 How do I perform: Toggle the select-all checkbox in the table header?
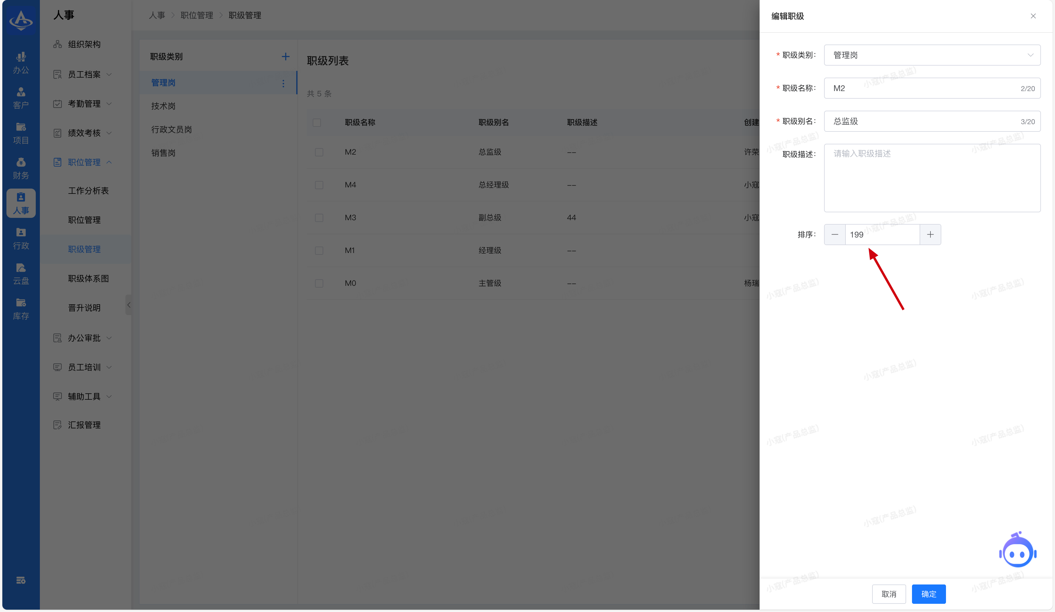click(x=317, y=123)
